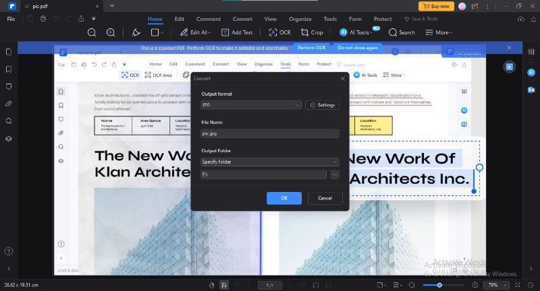Select the highlighter tool icon
This screenshot has width=540, height=291.
coord(136,32)
